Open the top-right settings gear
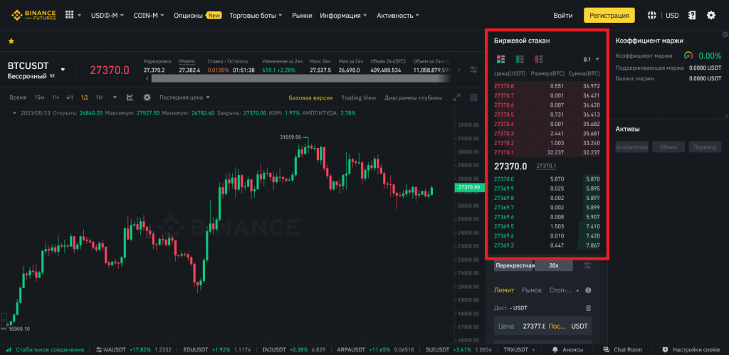 coord(711,16)
